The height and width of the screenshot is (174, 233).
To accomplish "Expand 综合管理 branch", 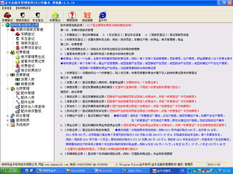I will (x=8, y=116).
